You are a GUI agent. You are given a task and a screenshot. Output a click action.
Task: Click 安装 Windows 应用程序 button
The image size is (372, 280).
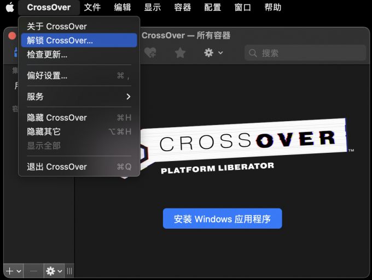click(222, 219)
